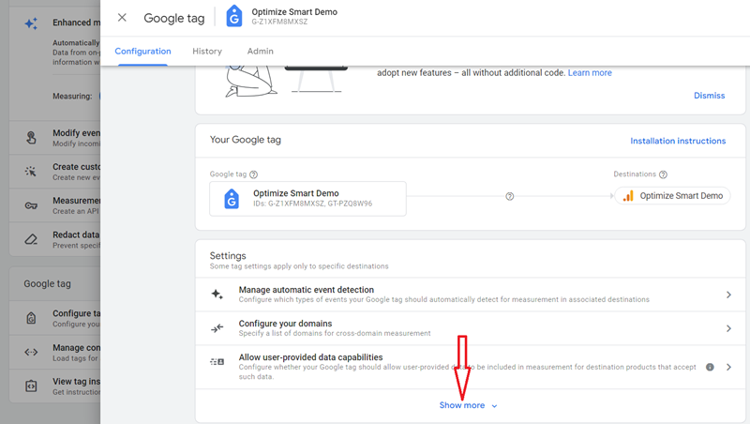
Task: Open Allow user-provided data capabilities
Action: point(471,367)
